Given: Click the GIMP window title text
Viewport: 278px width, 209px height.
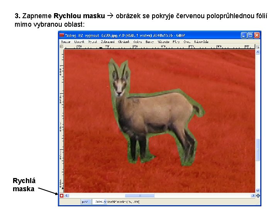Looking at the screenshot, I should click(x=125, y=35).
